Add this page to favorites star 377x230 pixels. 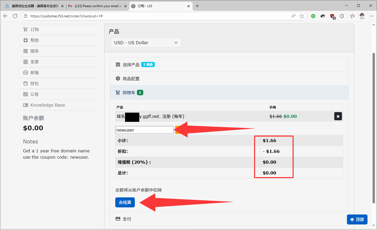pyautogui.click(x=302, y=16)
